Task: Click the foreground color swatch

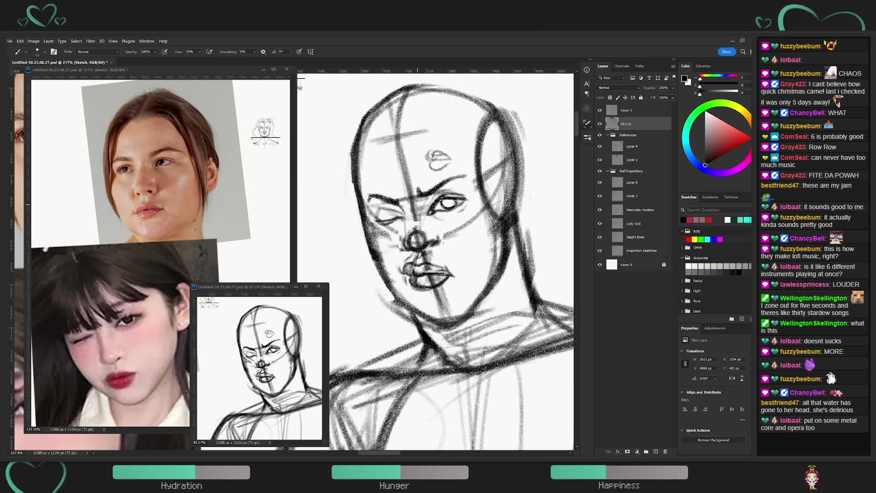Action: click(x=684, y=78)
